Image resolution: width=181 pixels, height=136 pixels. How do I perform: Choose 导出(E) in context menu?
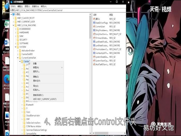tap(46, 86)
